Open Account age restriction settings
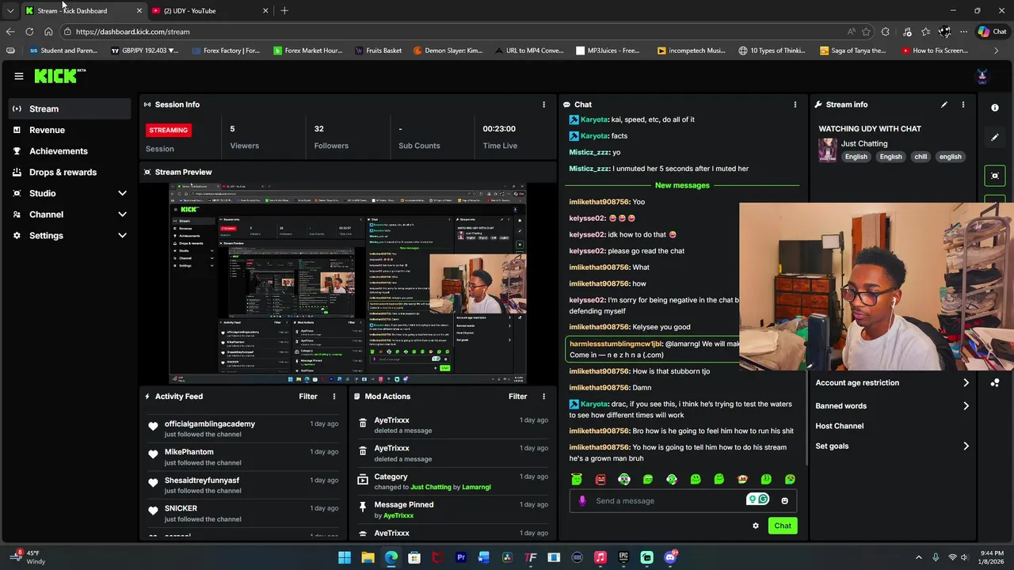1014x570 pixels. coord(893,383)
